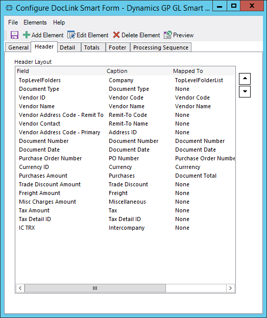The width and height of the screenshot is (267, 318).
Task: Switch to the Detail tab
Action: click(x=67, y=47)
